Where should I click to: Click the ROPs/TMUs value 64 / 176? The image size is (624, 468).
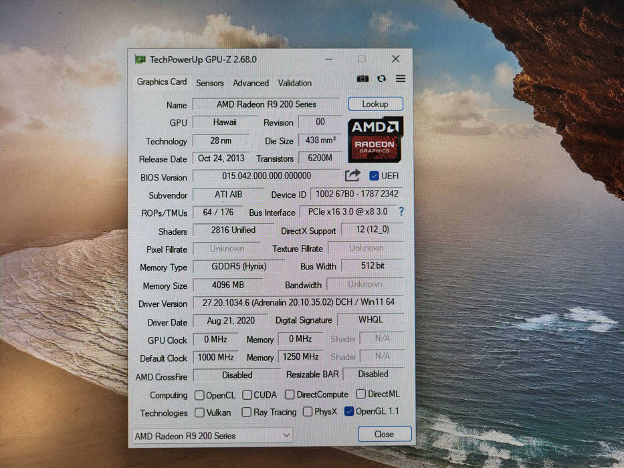217,212
